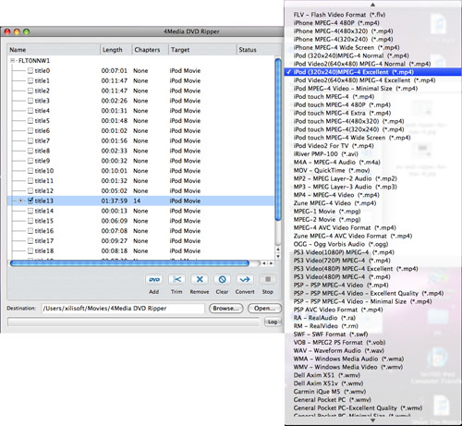
Task: Collapse the FLT0NNW1 disc tree node
Action: pyautogui.click(x=12, y=61)
